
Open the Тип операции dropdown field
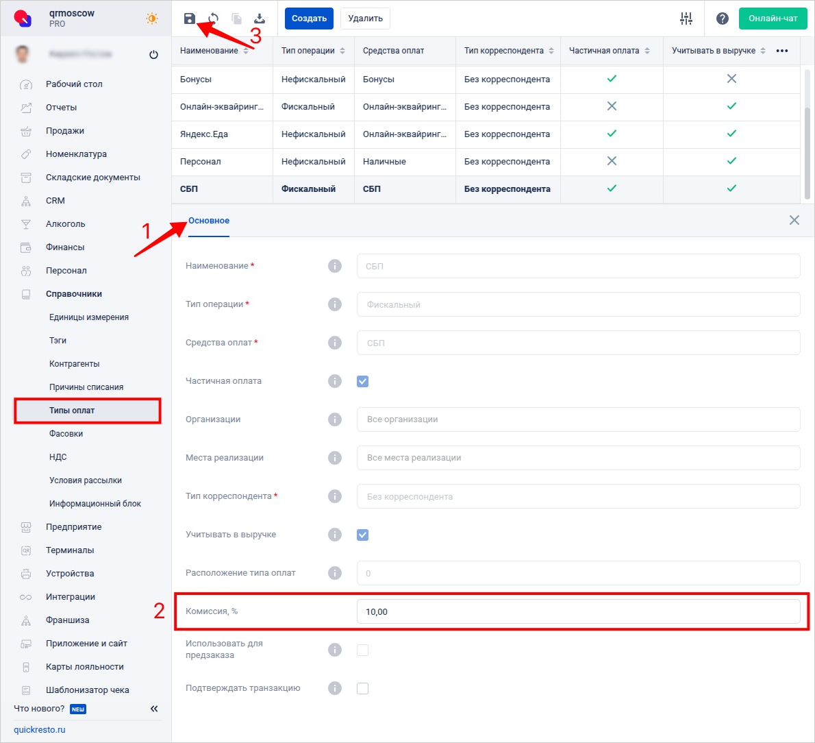pos(578,304)
